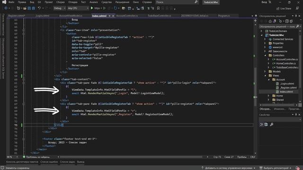Click the Navigate Backward toolbar icon

[x=6, y=8]
